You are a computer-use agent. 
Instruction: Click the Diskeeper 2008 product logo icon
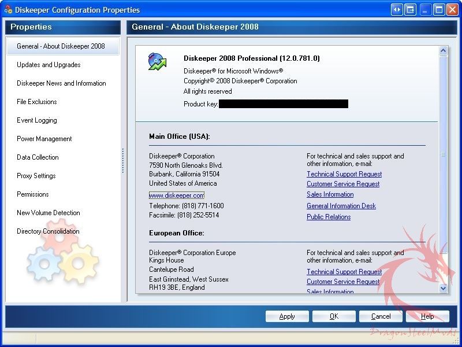coord(157,61)
